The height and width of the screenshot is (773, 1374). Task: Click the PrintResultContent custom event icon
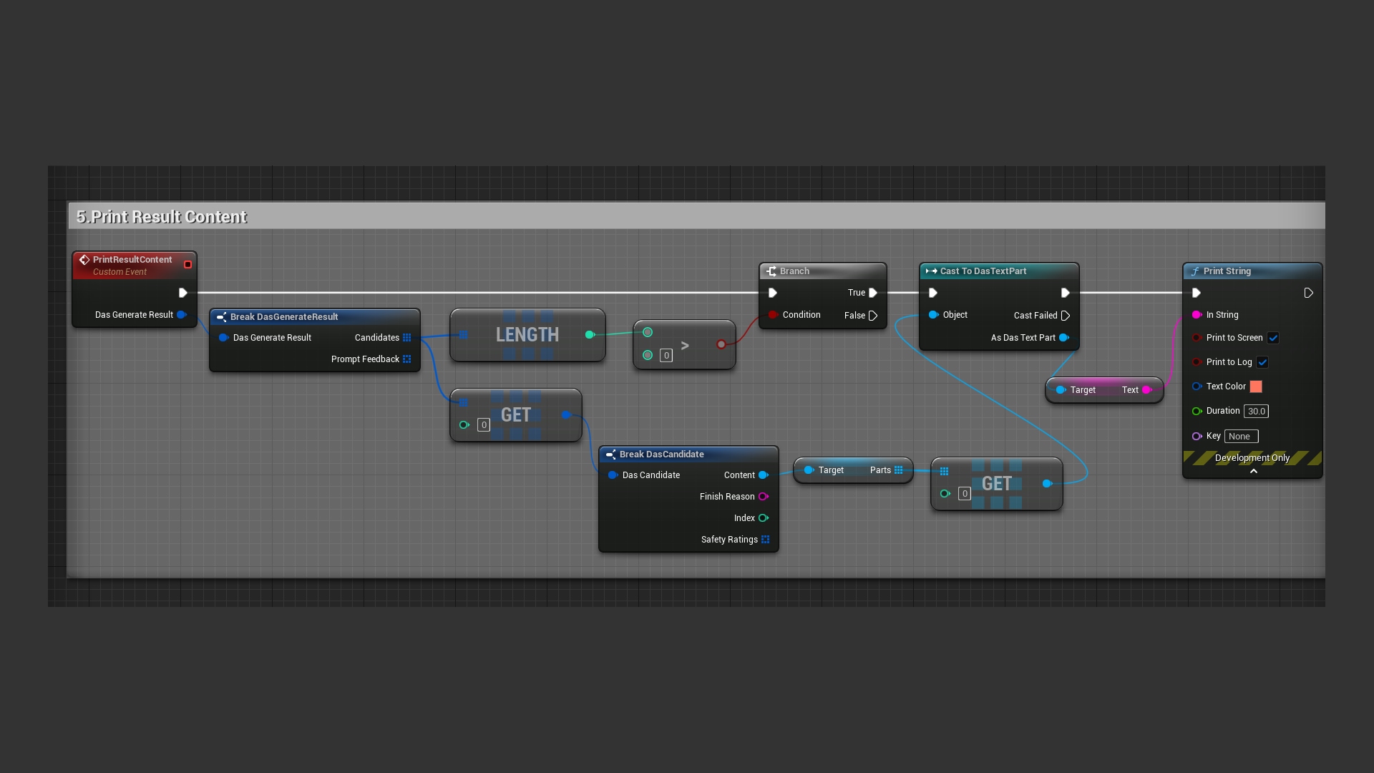(84, 260)
